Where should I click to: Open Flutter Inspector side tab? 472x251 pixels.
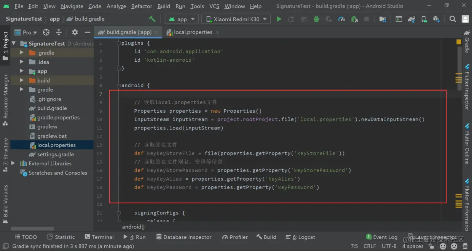(467, 87)
